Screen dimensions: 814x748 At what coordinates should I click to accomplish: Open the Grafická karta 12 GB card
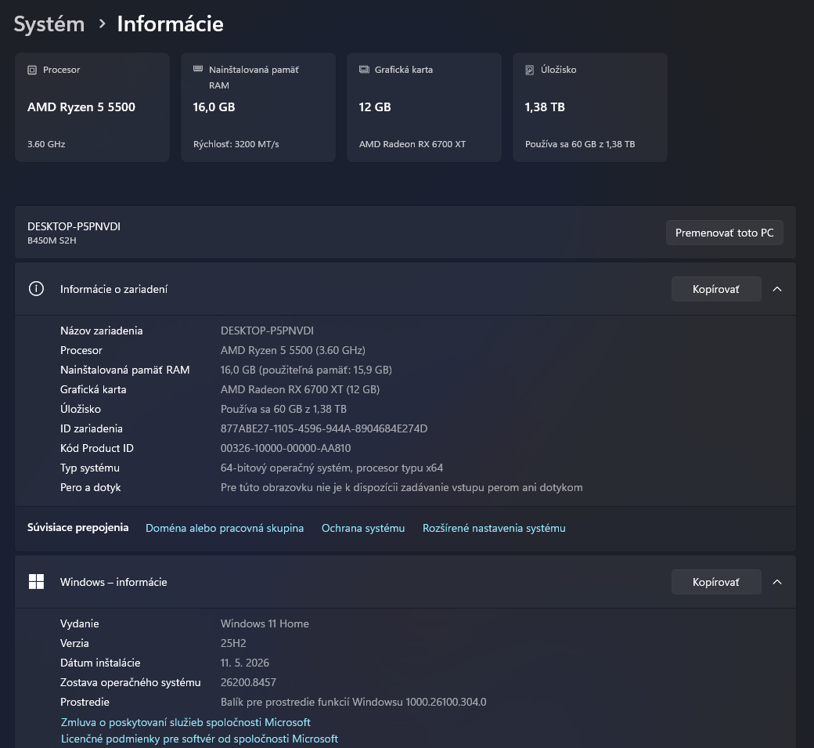[424, 107]
